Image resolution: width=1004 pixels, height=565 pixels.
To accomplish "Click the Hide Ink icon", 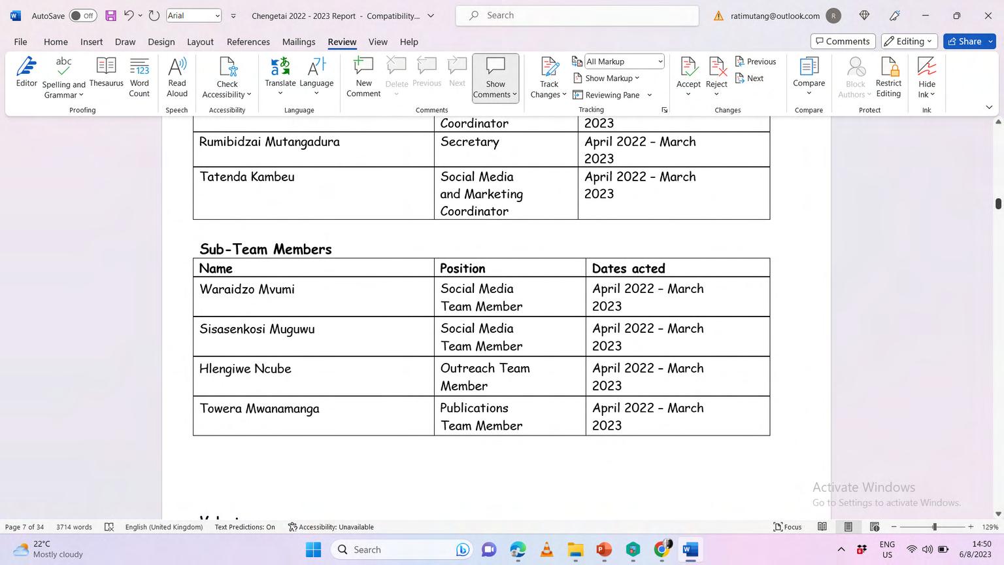I will click(927, 67).
